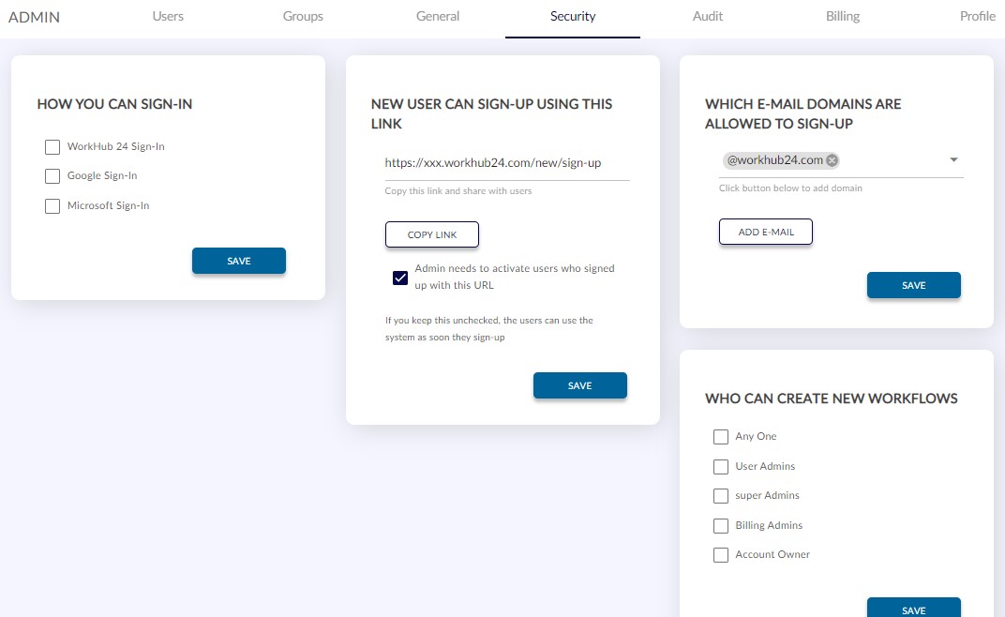Screen dimensions: 1005x617
Task: Go to the Billing tab
Action: [842, 17]
